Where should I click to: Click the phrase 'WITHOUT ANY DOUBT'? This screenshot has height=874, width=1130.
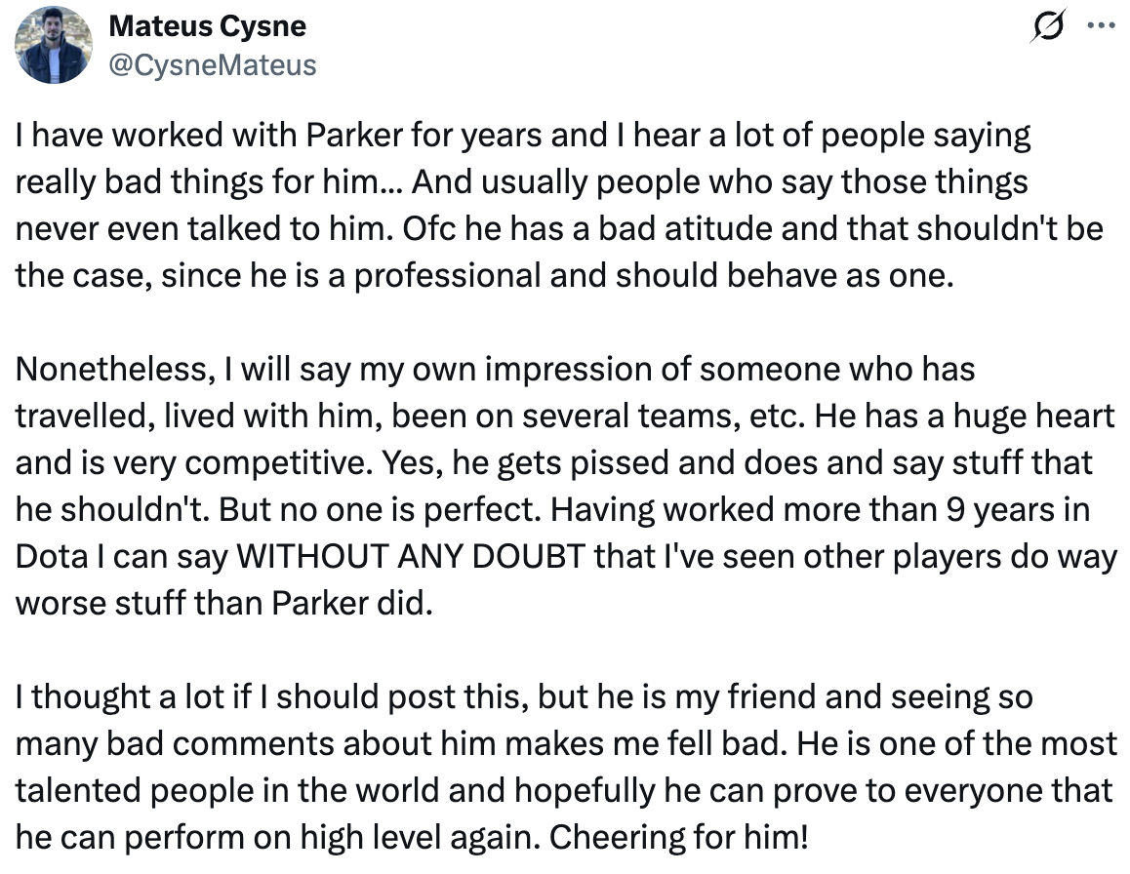pyautogui.click(x=411, y=556)
